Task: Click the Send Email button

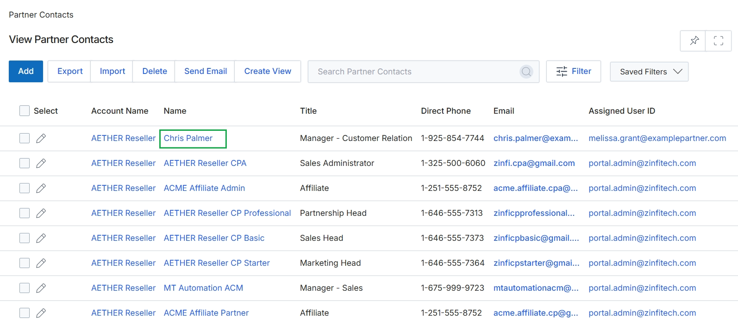Action: click(x=205, y=71)
